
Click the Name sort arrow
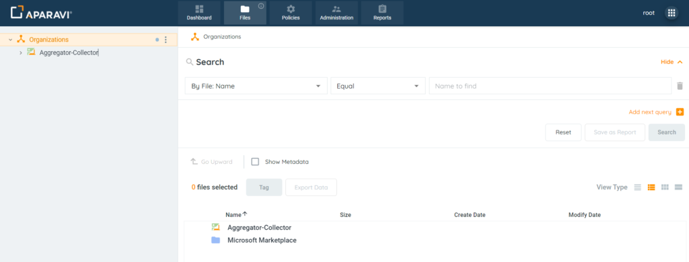tap(245, 214)
